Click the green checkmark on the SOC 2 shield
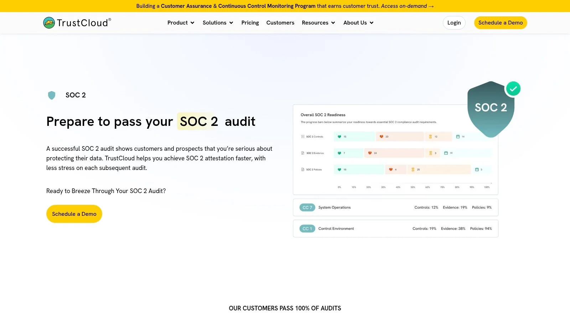This screenshot has height=320, width=570. click(513, 89)
